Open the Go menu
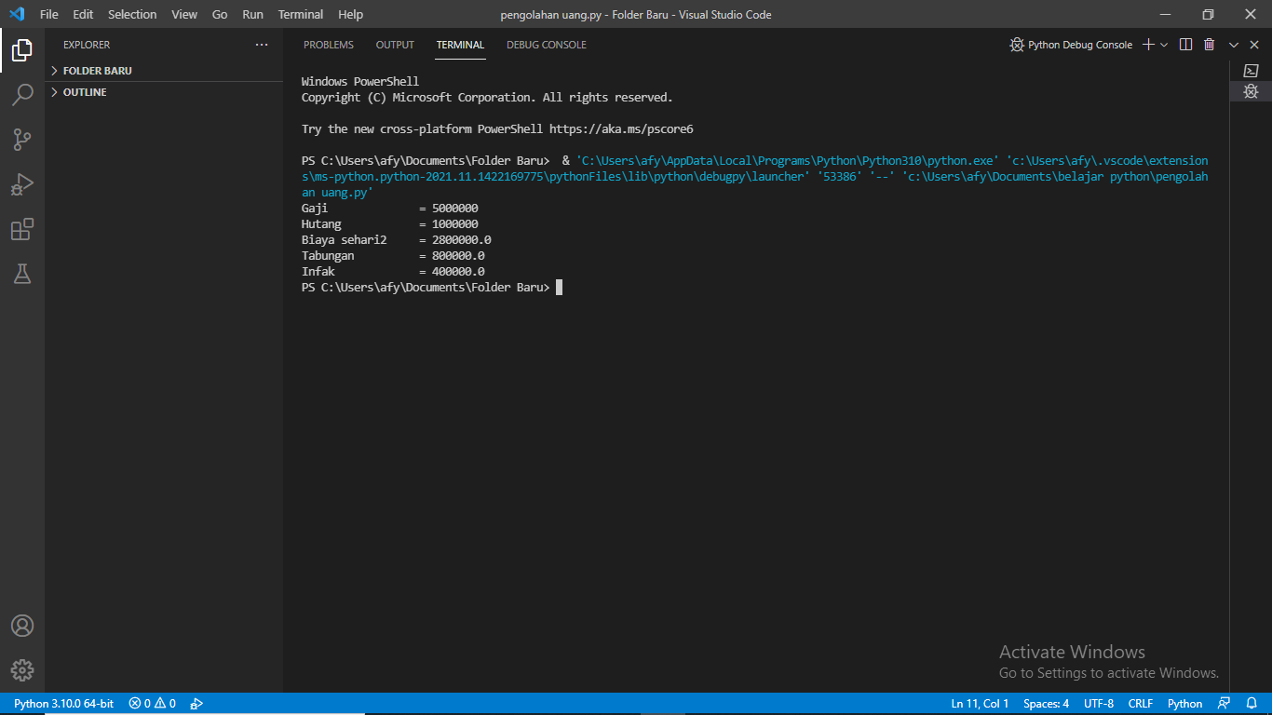 (220, 14)
